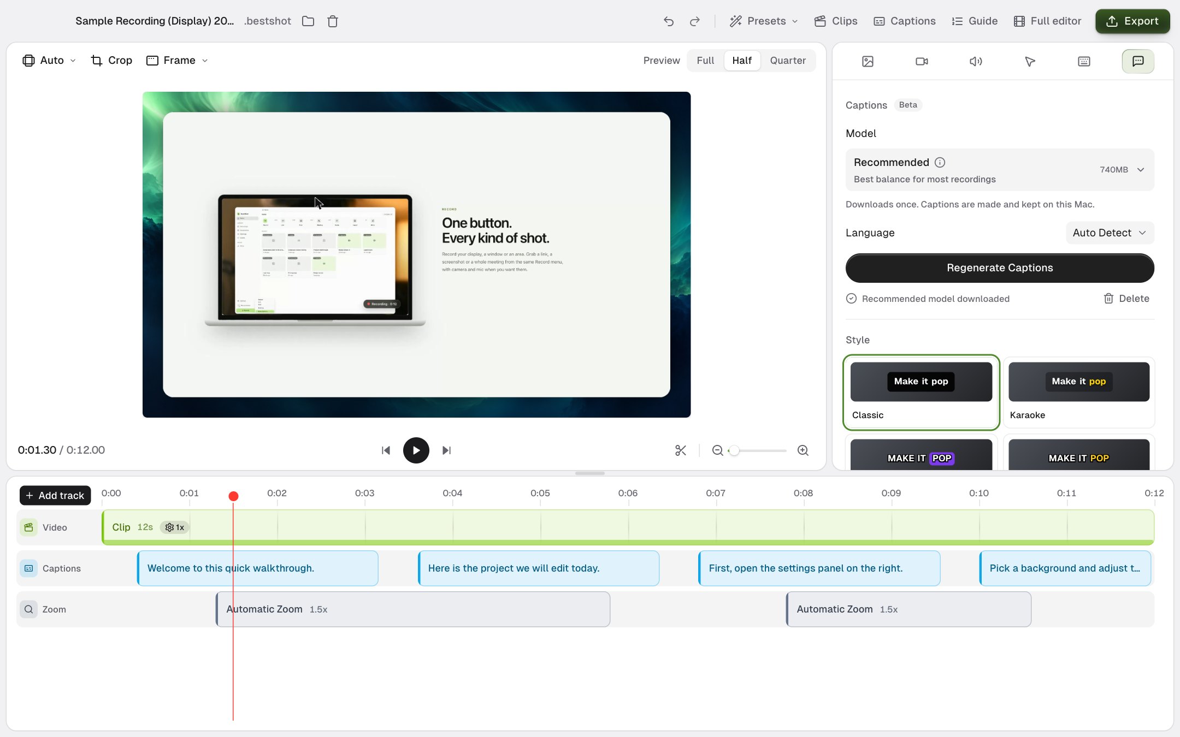The height and width of the screenshot is (737, 1180).
Task: Click the timeline zoom slider handle
Action: [x=734, y=450]
